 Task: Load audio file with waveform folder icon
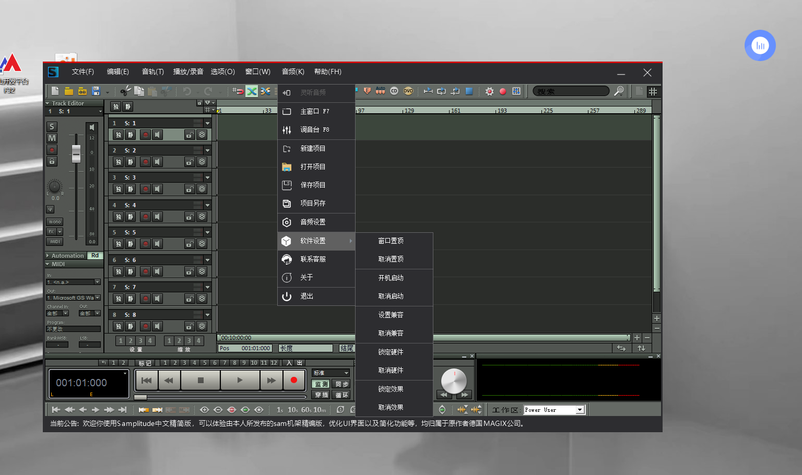[82, 91]
